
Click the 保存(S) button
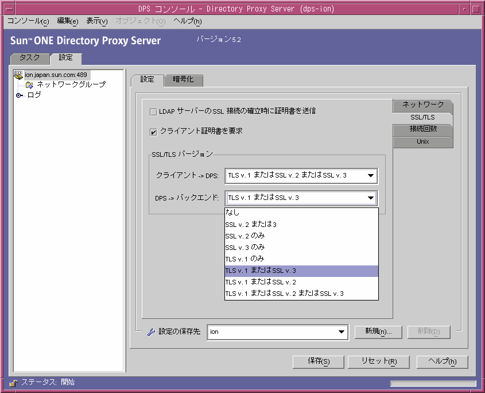(x=319, y=362)
